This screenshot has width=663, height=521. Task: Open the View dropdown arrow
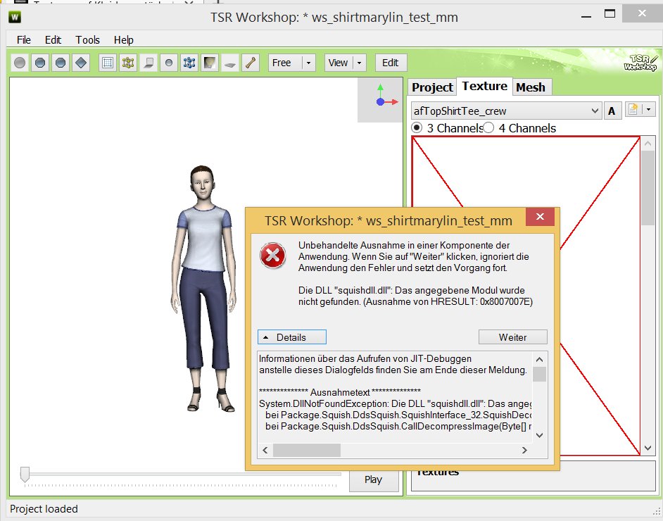(x=360, y=63)
